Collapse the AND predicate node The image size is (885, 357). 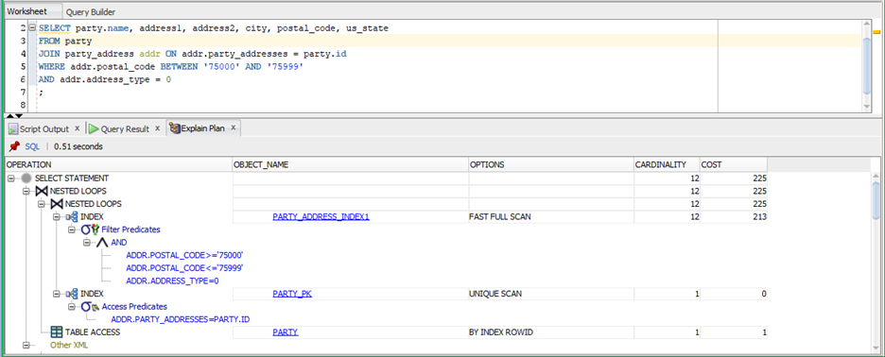point(86,243)
